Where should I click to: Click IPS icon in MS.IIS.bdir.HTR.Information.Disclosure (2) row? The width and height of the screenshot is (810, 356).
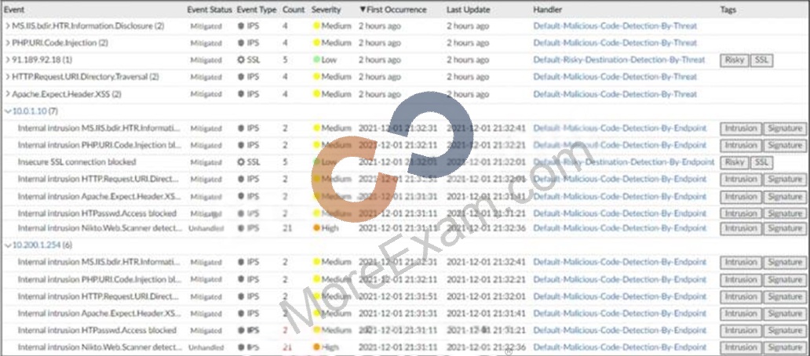tap(241, 26)
